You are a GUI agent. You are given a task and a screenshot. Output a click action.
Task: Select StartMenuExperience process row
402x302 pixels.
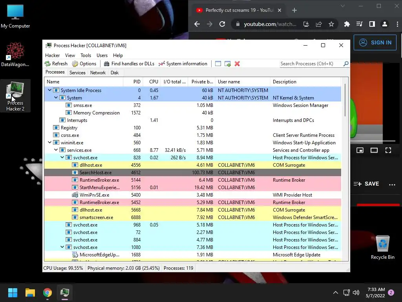(192, 188)
